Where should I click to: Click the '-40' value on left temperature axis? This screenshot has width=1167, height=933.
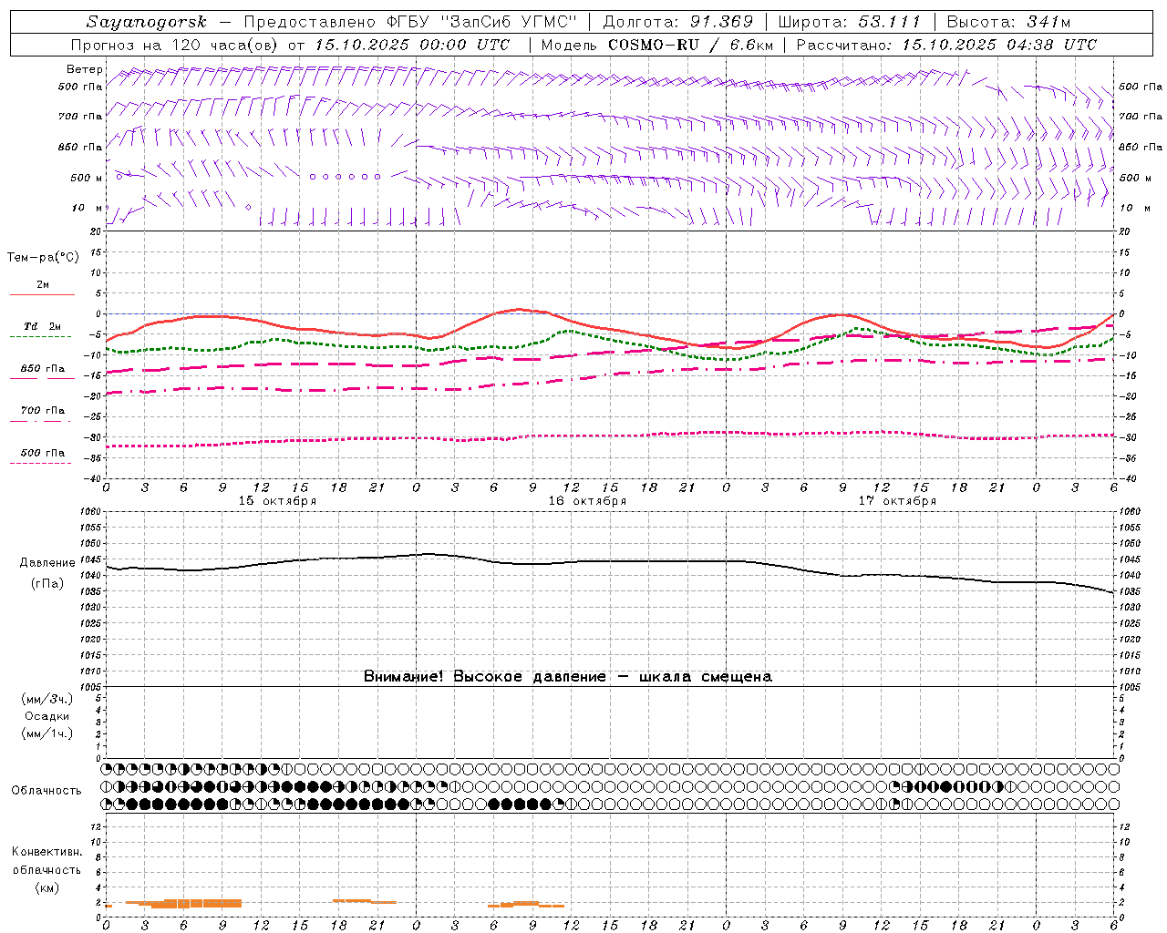click(x=93, y=478)
